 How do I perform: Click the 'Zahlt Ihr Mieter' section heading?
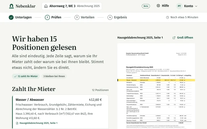pos(34,89)
